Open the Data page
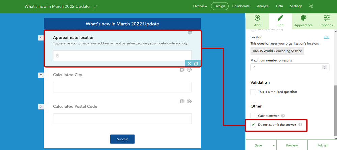Image resolution: width=337 pixels, height=150 pixels. point(279,6)
